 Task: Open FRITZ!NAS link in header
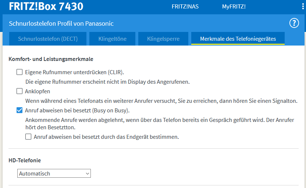(185, 7)
